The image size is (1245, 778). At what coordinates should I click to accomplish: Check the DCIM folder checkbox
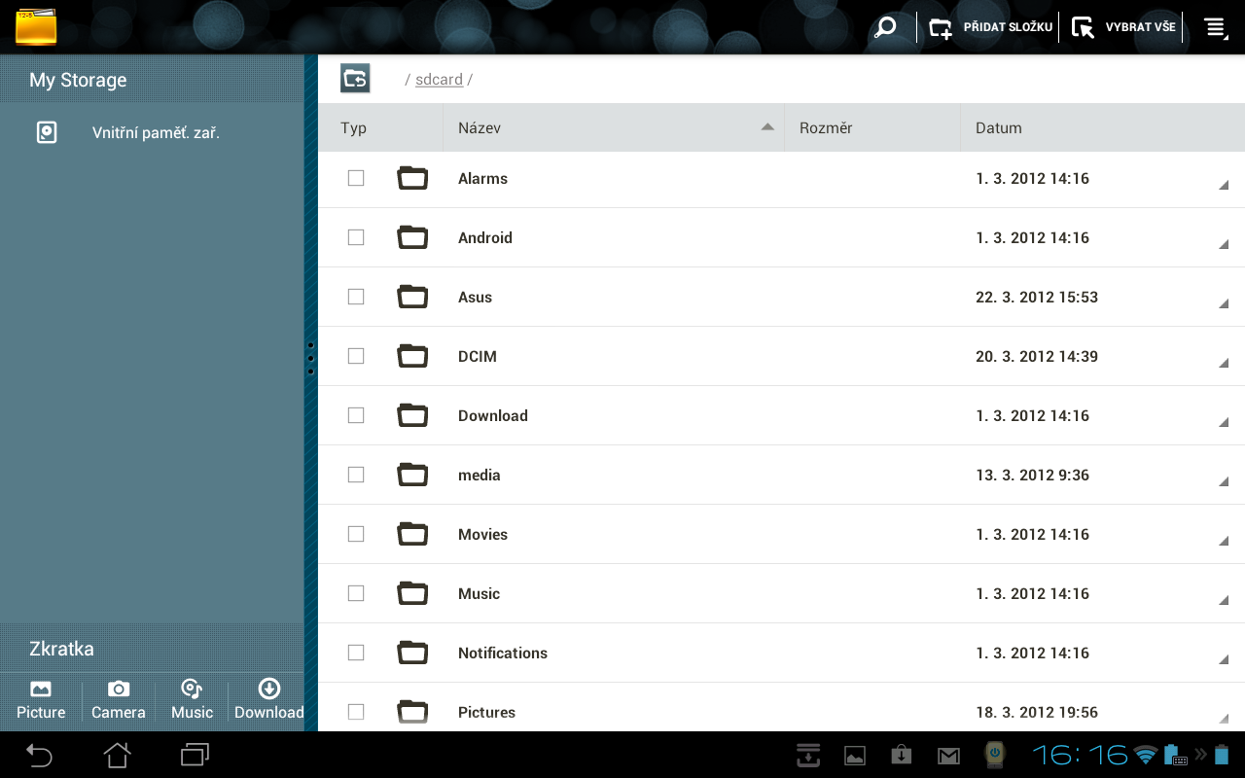[x=356, y=356]
